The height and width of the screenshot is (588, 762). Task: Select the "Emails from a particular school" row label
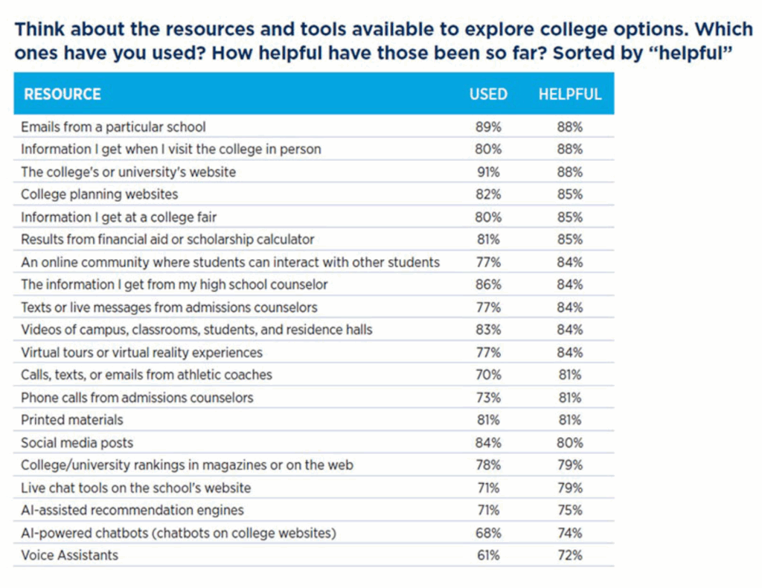click(x=113, y=127)
